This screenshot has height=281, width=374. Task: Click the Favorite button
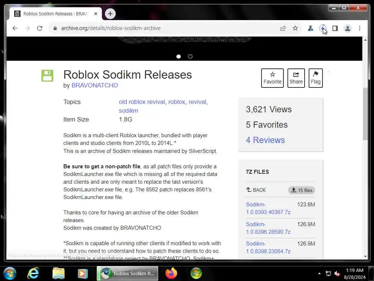(x=272, y=78)
